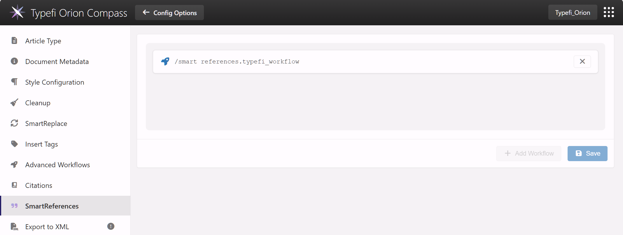Screen dimensions: 623x235
Task: Click the Advanced Workflows rocket icon
Action: [x=14, y=164]
